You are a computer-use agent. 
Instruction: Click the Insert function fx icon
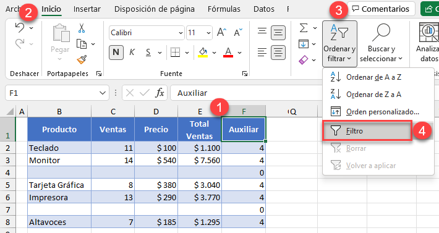click(x=160, y=93)
